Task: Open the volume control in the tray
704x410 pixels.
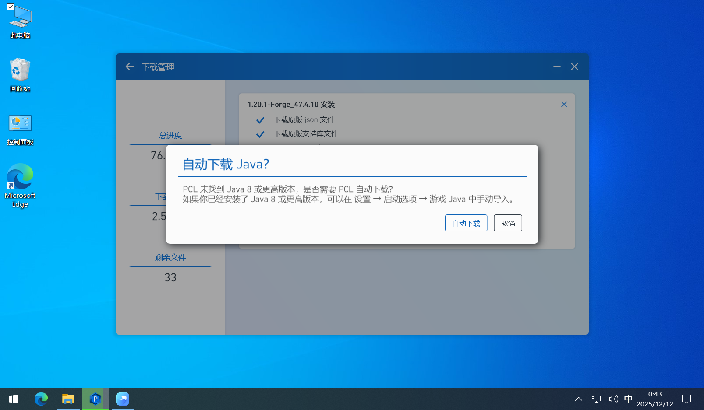Action: [x=613, y=399]
